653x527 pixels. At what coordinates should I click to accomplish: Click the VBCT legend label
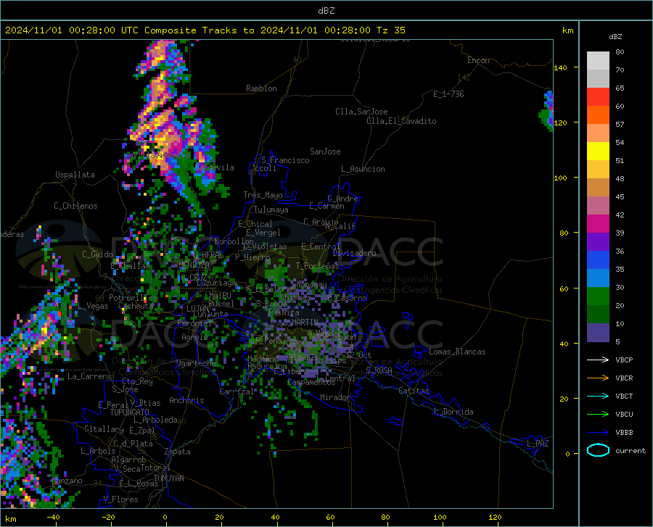tap(624, 397)
